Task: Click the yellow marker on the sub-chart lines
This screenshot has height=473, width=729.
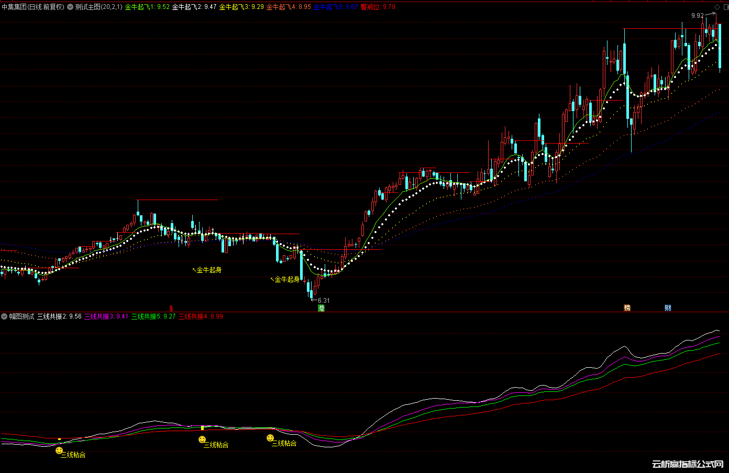Action: click(x=202, y=428)
